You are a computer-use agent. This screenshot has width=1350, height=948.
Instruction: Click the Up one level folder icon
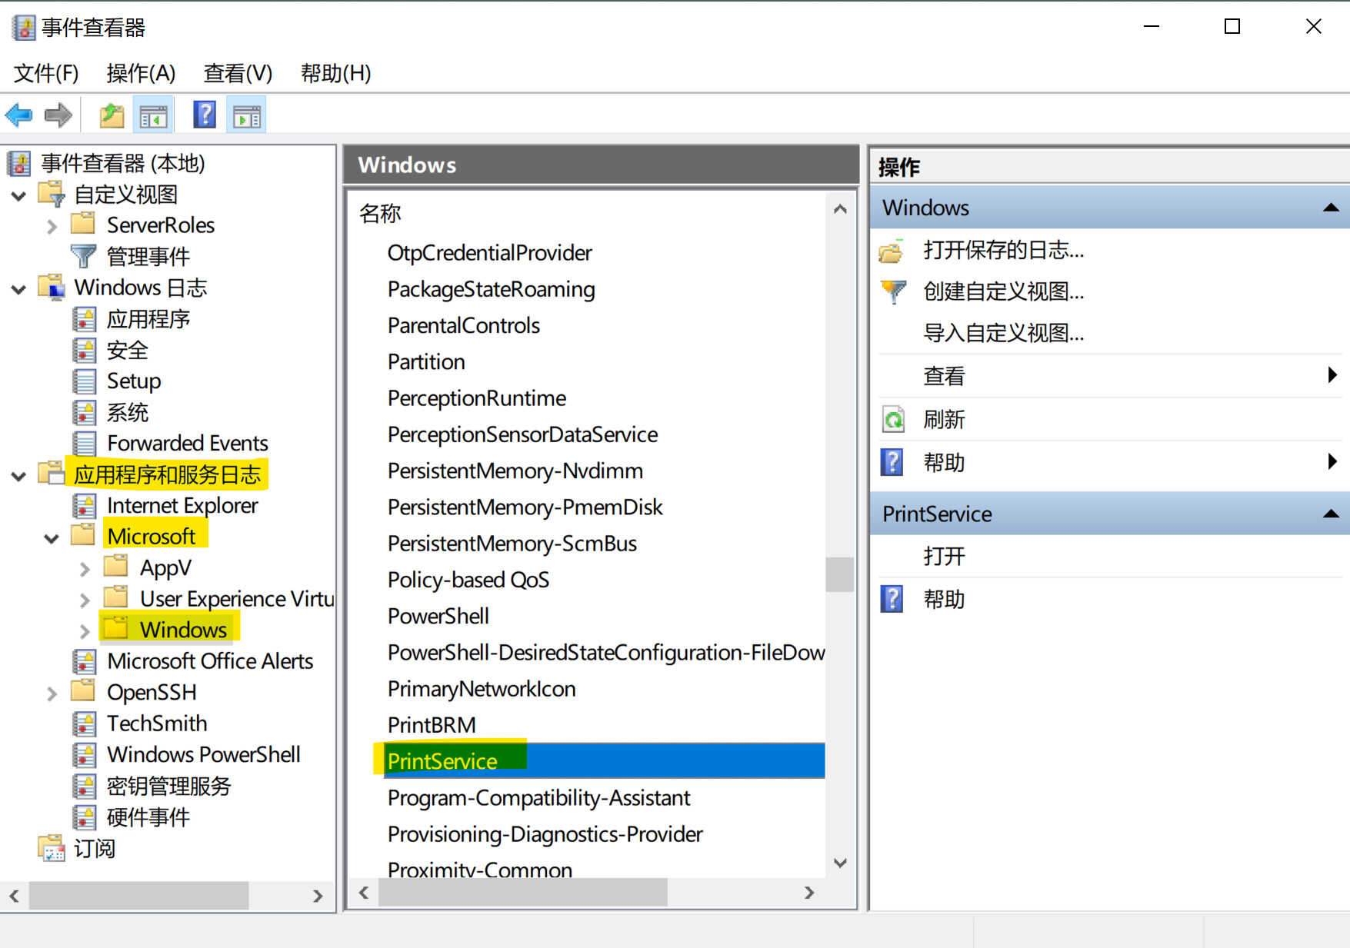point(112,116)
